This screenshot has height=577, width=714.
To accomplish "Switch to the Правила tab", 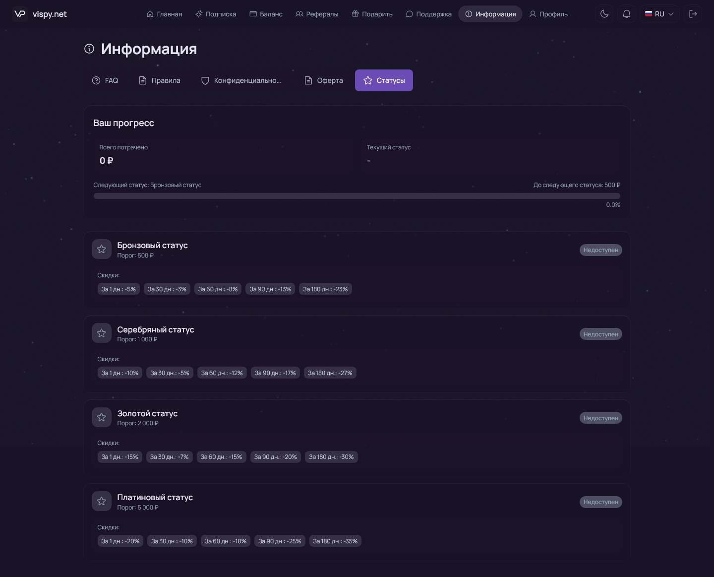I will point(160,80).
